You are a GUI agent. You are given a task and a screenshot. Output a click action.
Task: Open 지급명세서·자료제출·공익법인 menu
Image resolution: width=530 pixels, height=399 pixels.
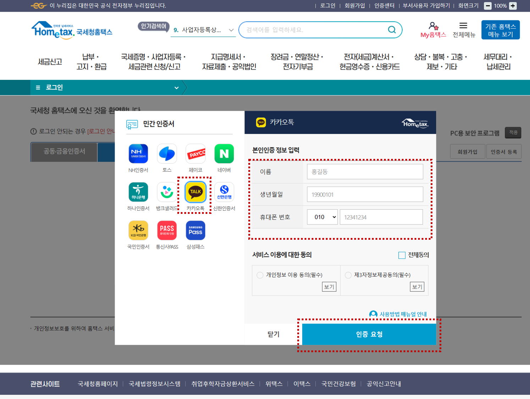pos(229,62)
